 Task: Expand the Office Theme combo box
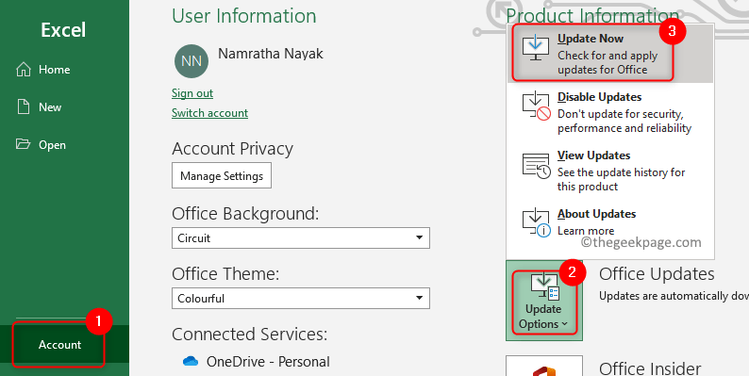point(301,298)
